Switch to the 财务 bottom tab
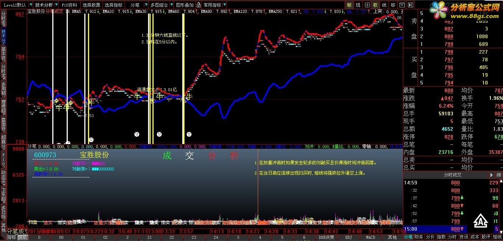Image resolution: width=503 pixels, height=241 pixels. 419,237
